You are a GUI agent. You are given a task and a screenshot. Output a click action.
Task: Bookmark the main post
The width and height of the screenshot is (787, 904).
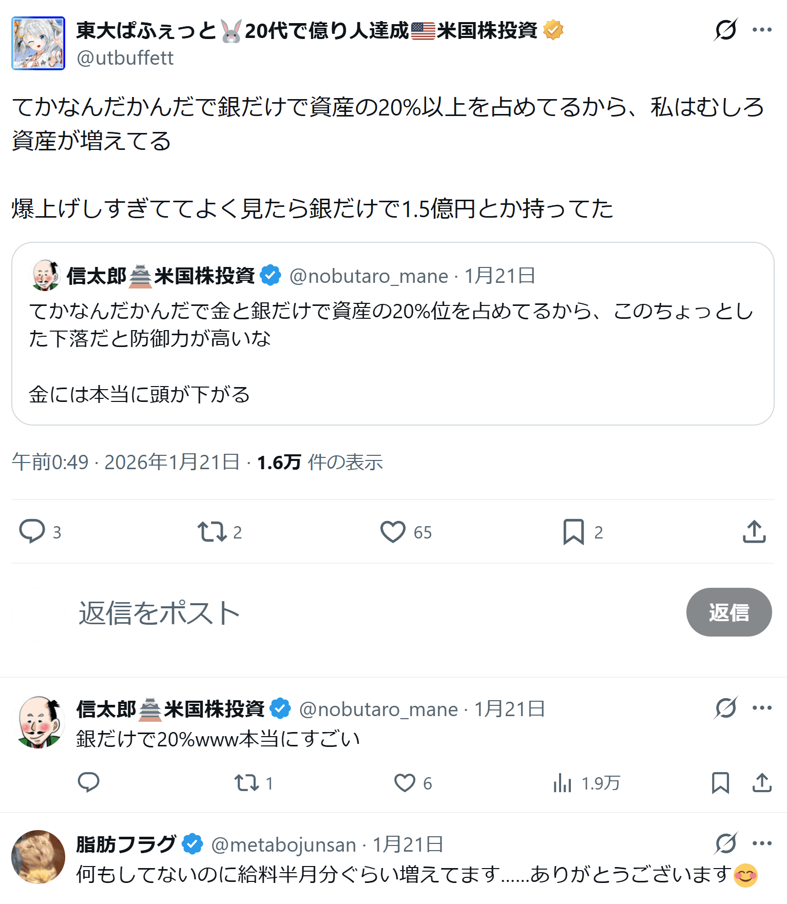point(573,532)
